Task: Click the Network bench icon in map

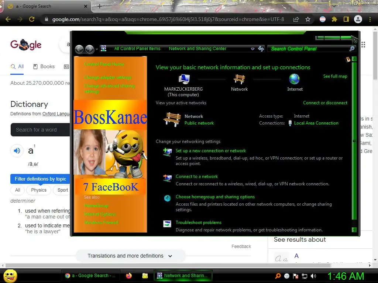Action: pyautogui.click(x=239, y=79)
